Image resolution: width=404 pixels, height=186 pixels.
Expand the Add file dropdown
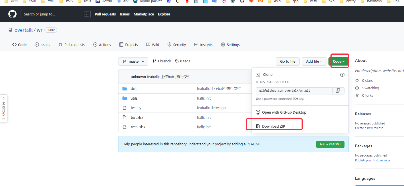(x=314, y=61)
